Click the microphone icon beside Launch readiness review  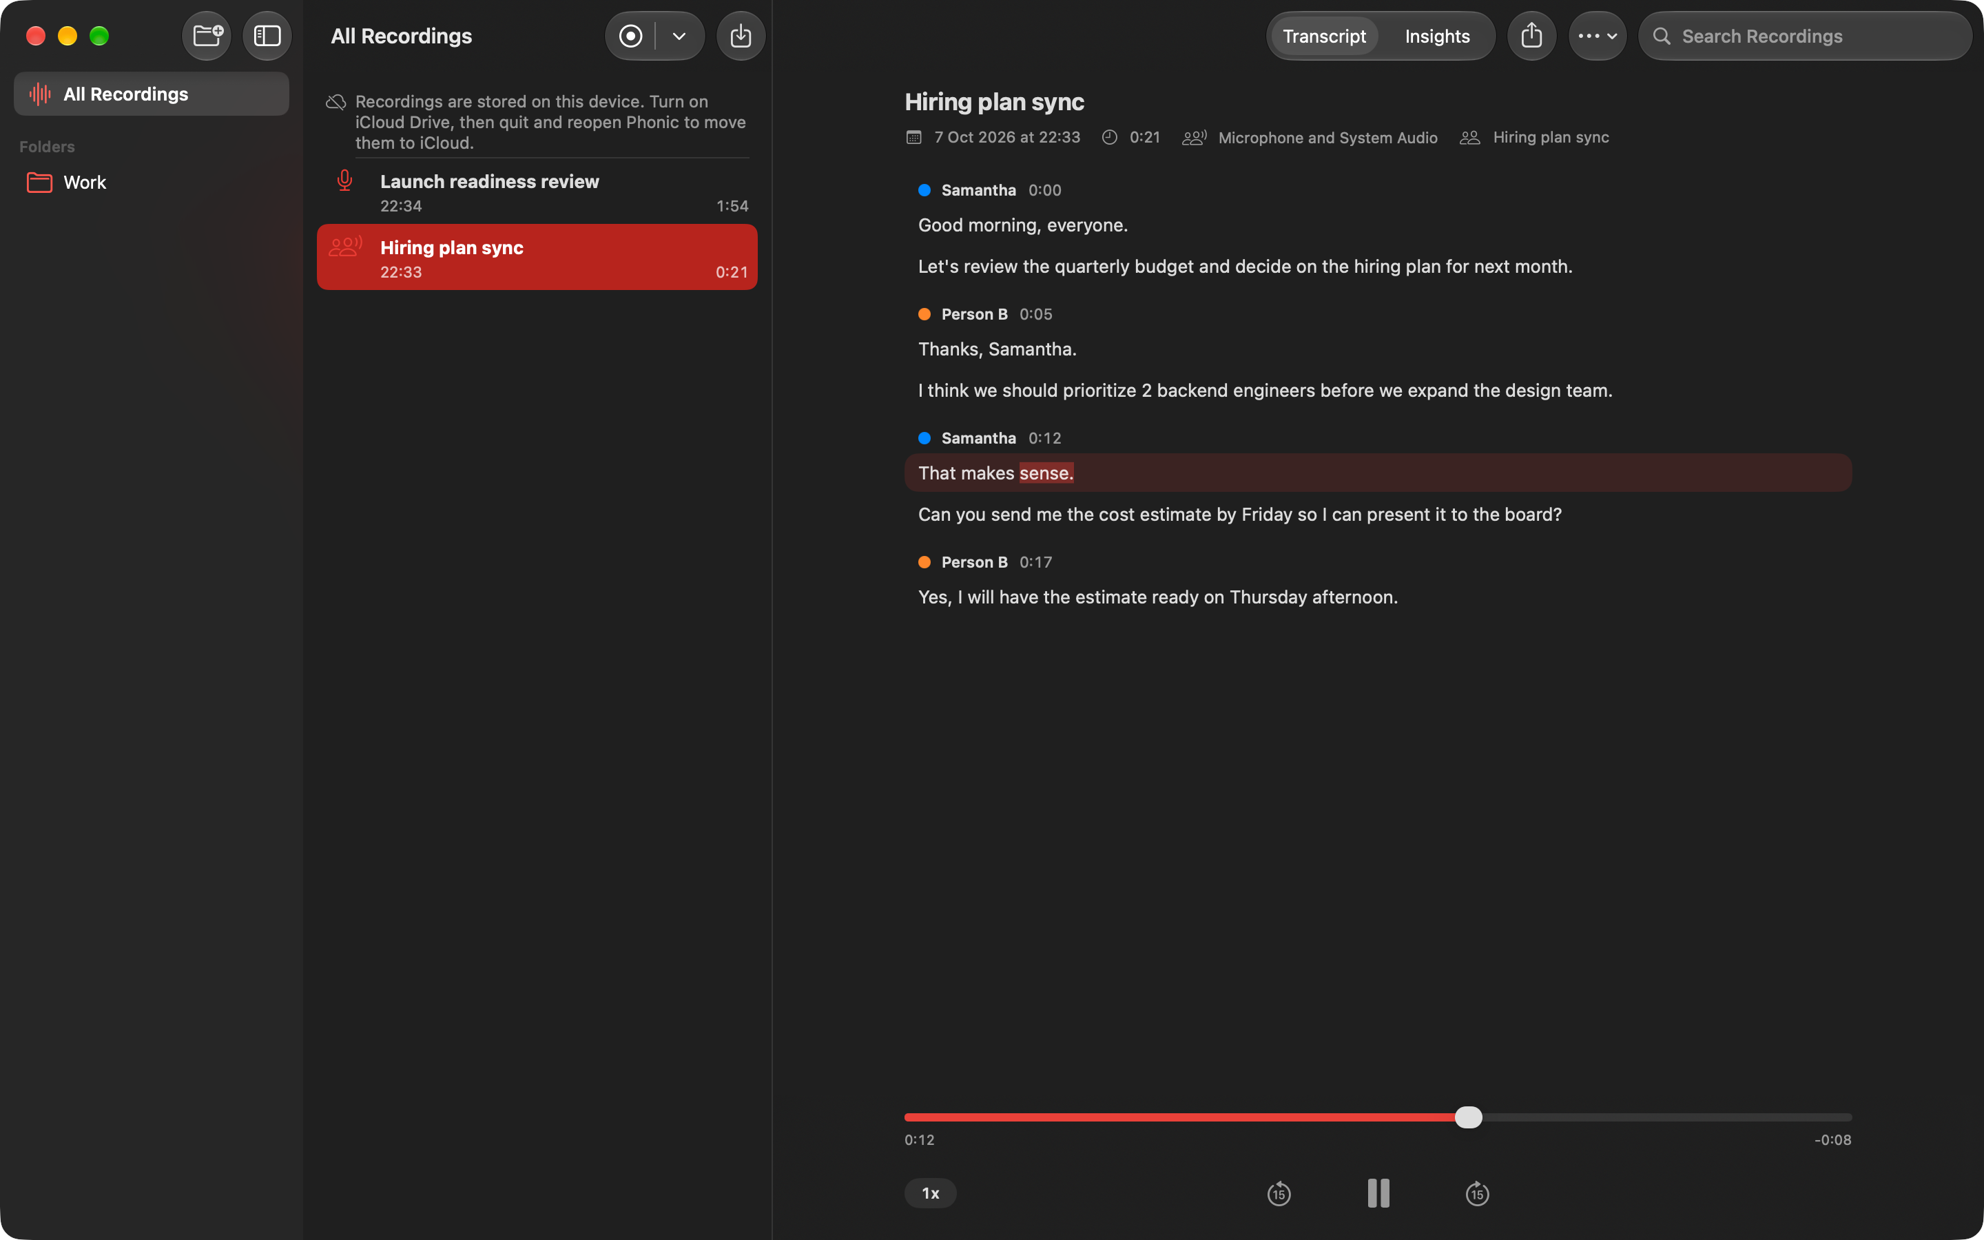(345, 180)
